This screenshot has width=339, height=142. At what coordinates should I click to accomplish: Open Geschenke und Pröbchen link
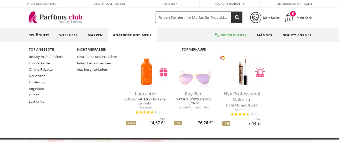click(97, 57)
